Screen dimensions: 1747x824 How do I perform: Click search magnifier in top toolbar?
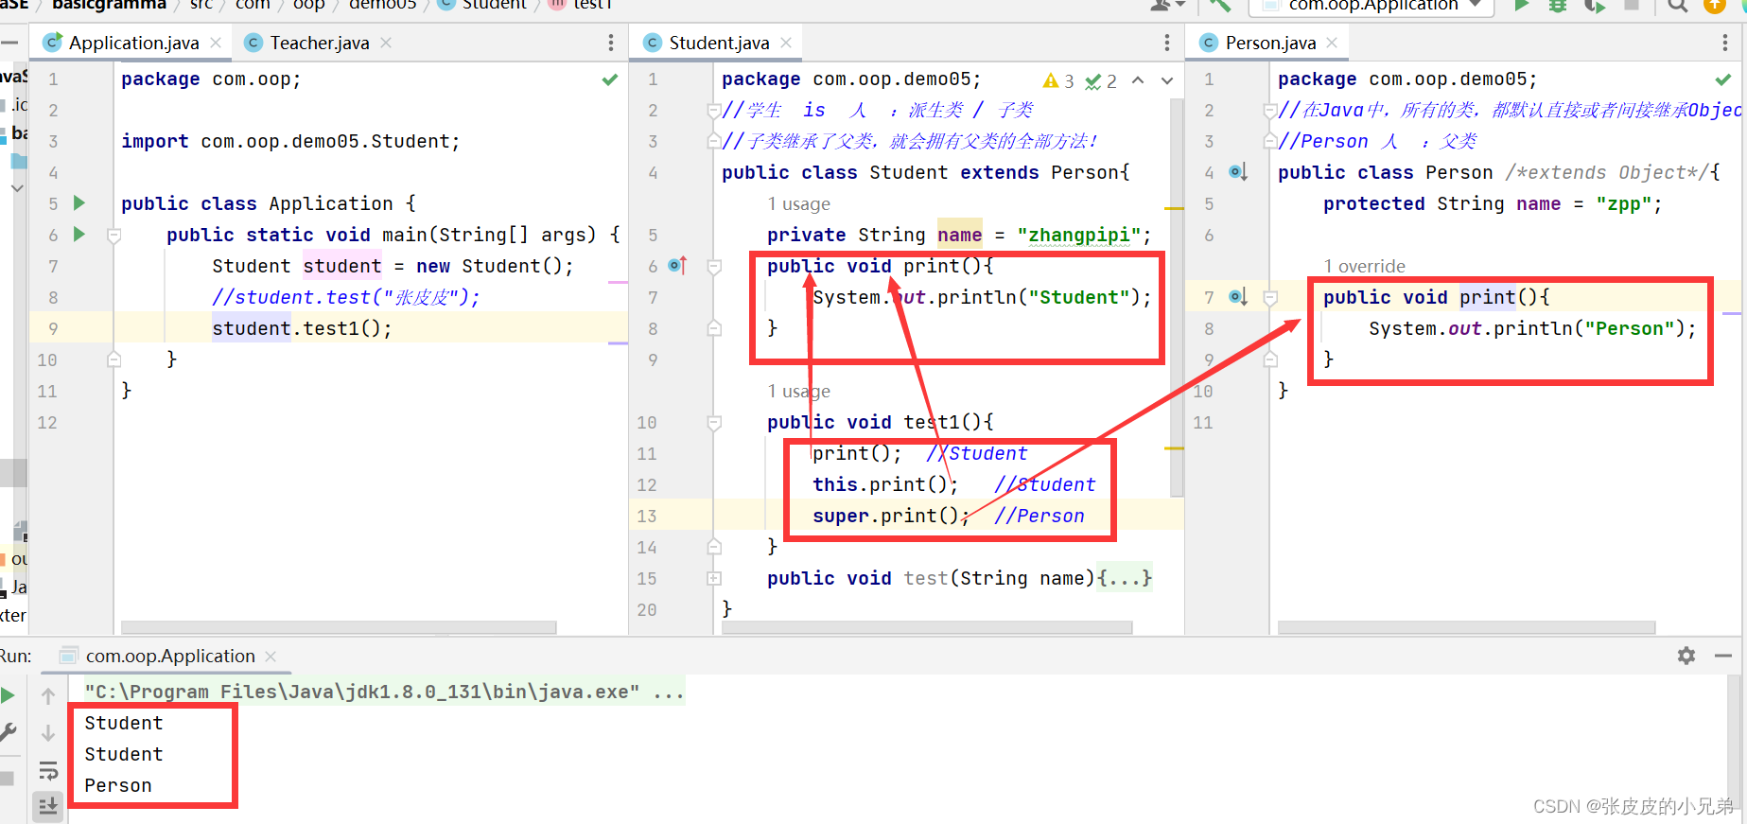pos(1678,6)
